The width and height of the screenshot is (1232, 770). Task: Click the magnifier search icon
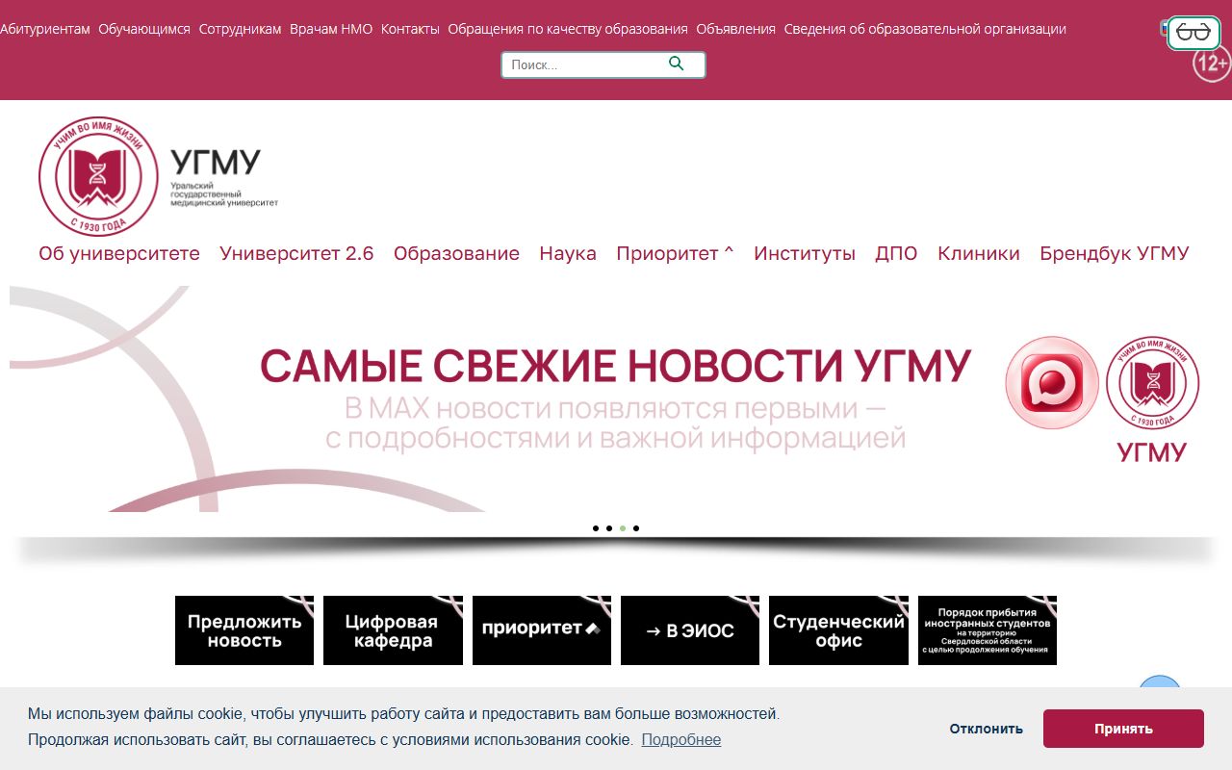click(x=676, y=64)
